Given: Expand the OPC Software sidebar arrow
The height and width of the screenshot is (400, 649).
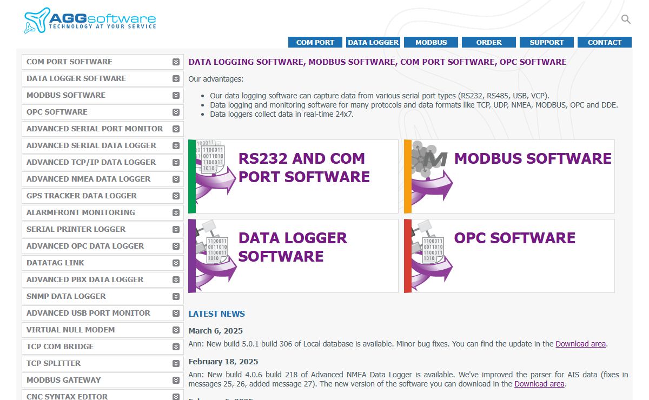Looking at the screenshot, I should [176, 112].
